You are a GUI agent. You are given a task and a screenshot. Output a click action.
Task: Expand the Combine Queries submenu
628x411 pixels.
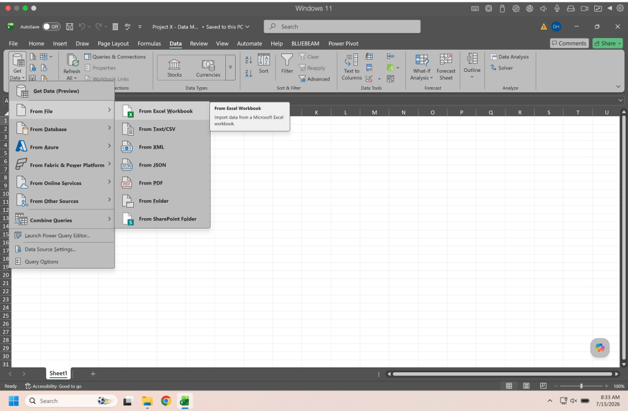coord(62,220)
